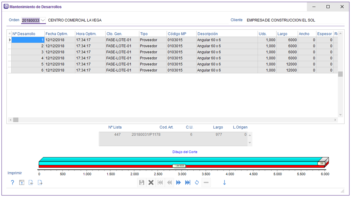Select the list row 447
The image size is (351, 197).
pyautogui.click(x=117, y=135)
